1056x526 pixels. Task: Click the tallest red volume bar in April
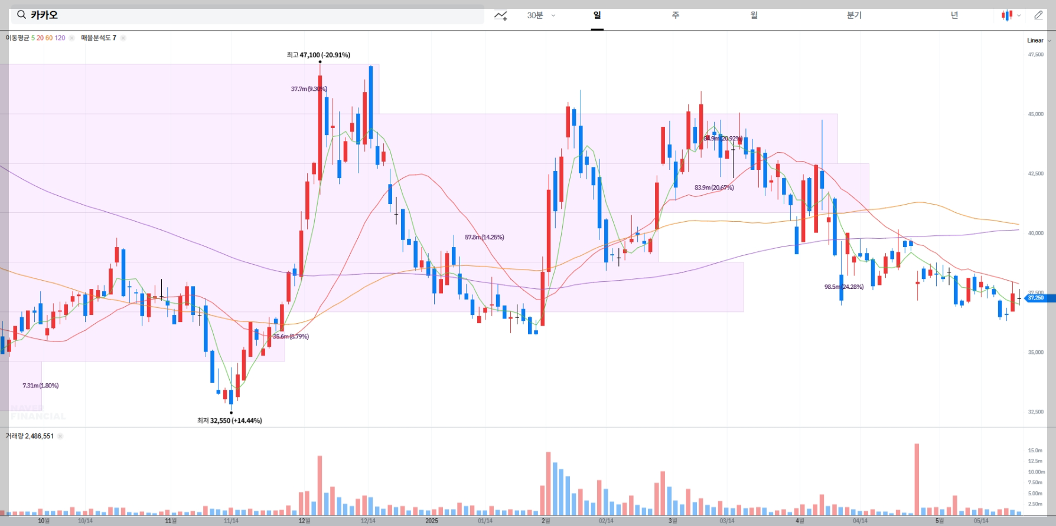917,479
